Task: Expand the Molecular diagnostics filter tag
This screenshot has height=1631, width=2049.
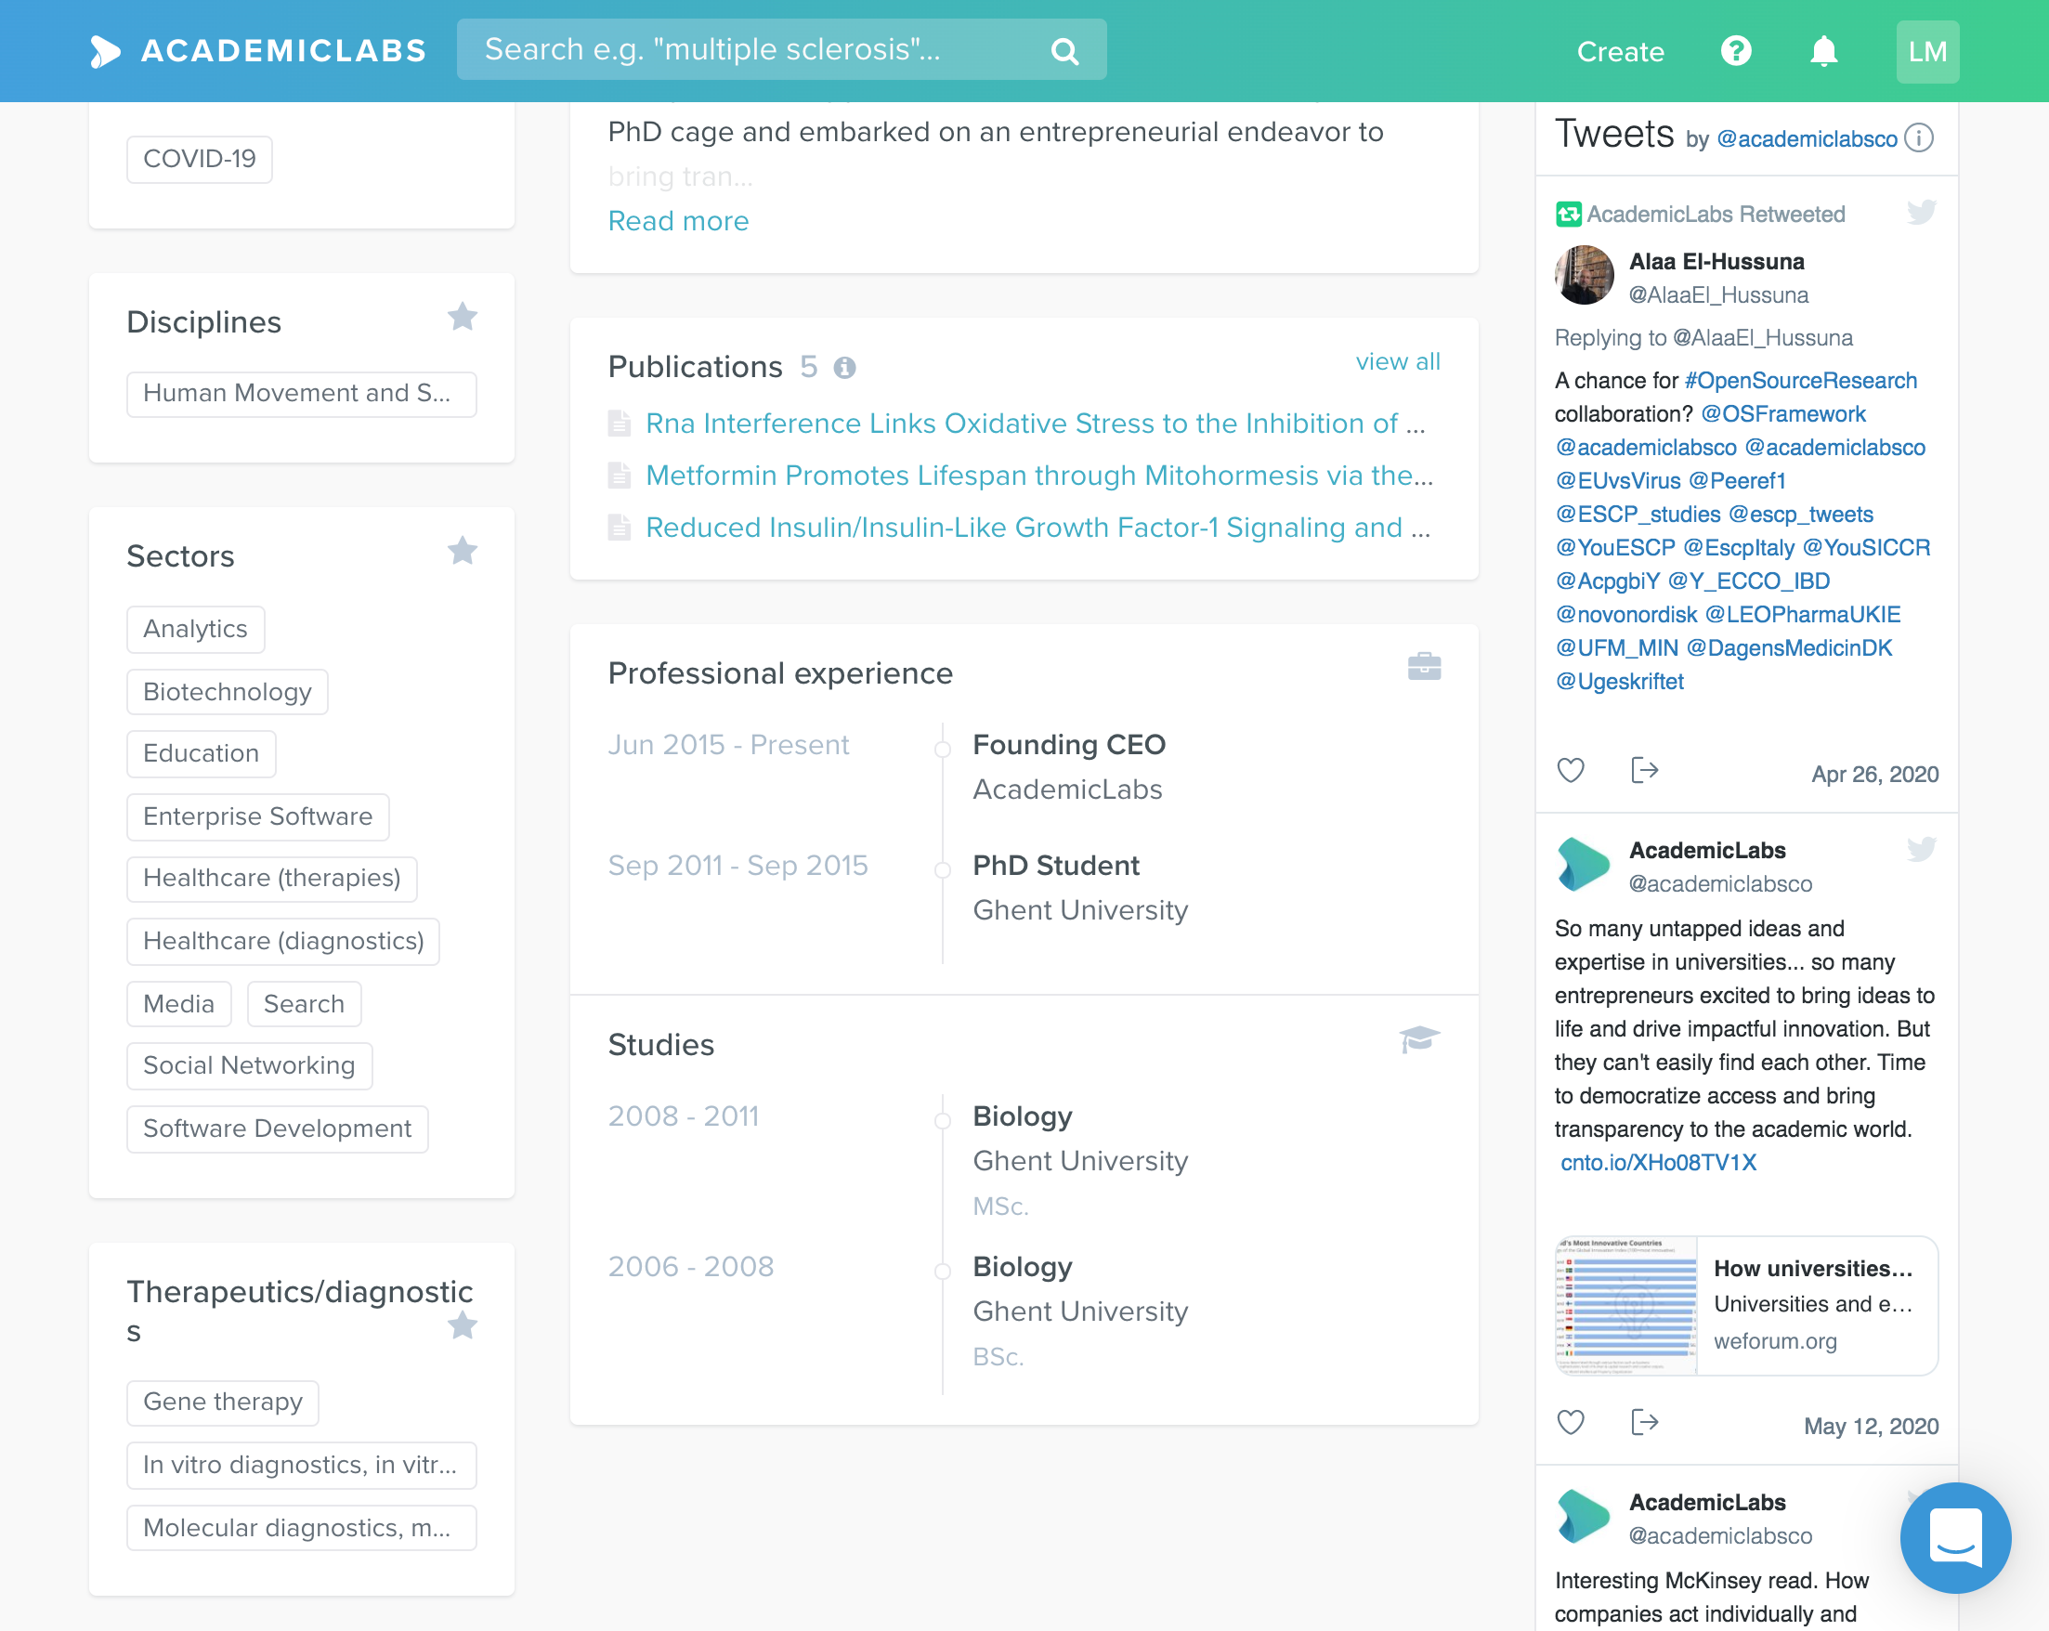Action: [x=300, y=1527]
